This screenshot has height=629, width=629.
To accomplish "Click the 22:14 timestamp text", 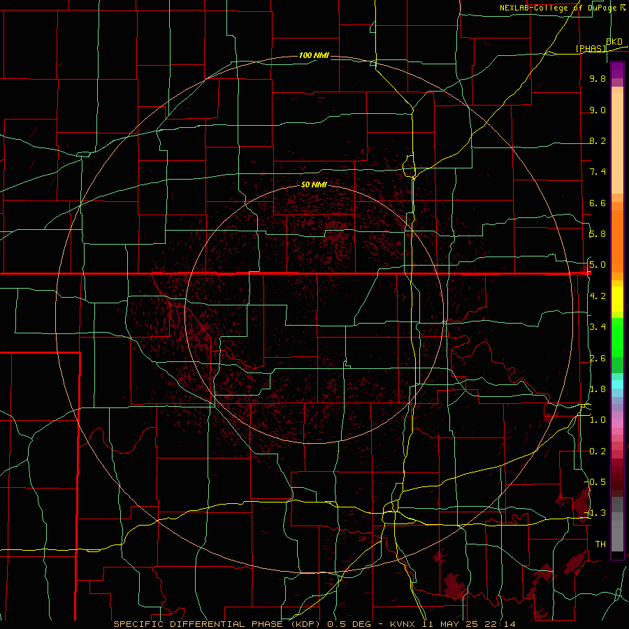I will point(500,624).
